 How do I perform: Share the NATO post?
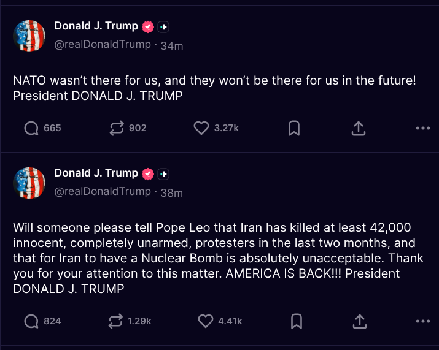point(359,128)
